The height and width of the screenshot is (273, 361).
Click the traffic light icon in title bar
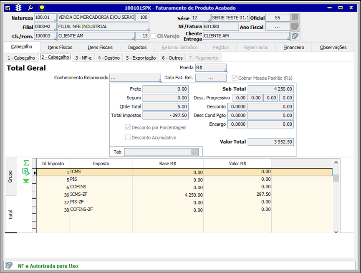pos(18,8)
